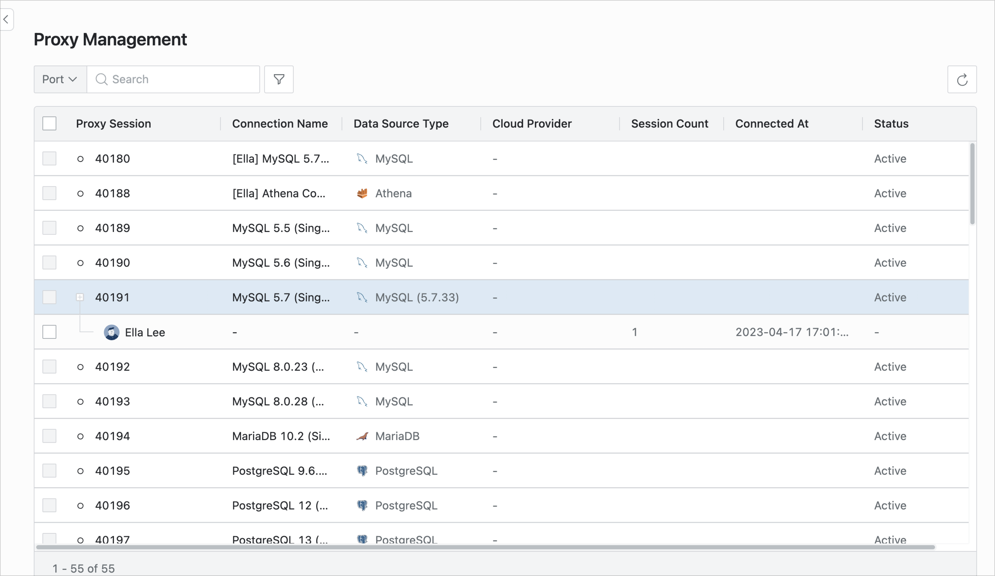Click the MySQL icon in row 40193
Image resolution: width=995 pixels, height=576 pixels.
pyautogui.click(x=362, y=401)
